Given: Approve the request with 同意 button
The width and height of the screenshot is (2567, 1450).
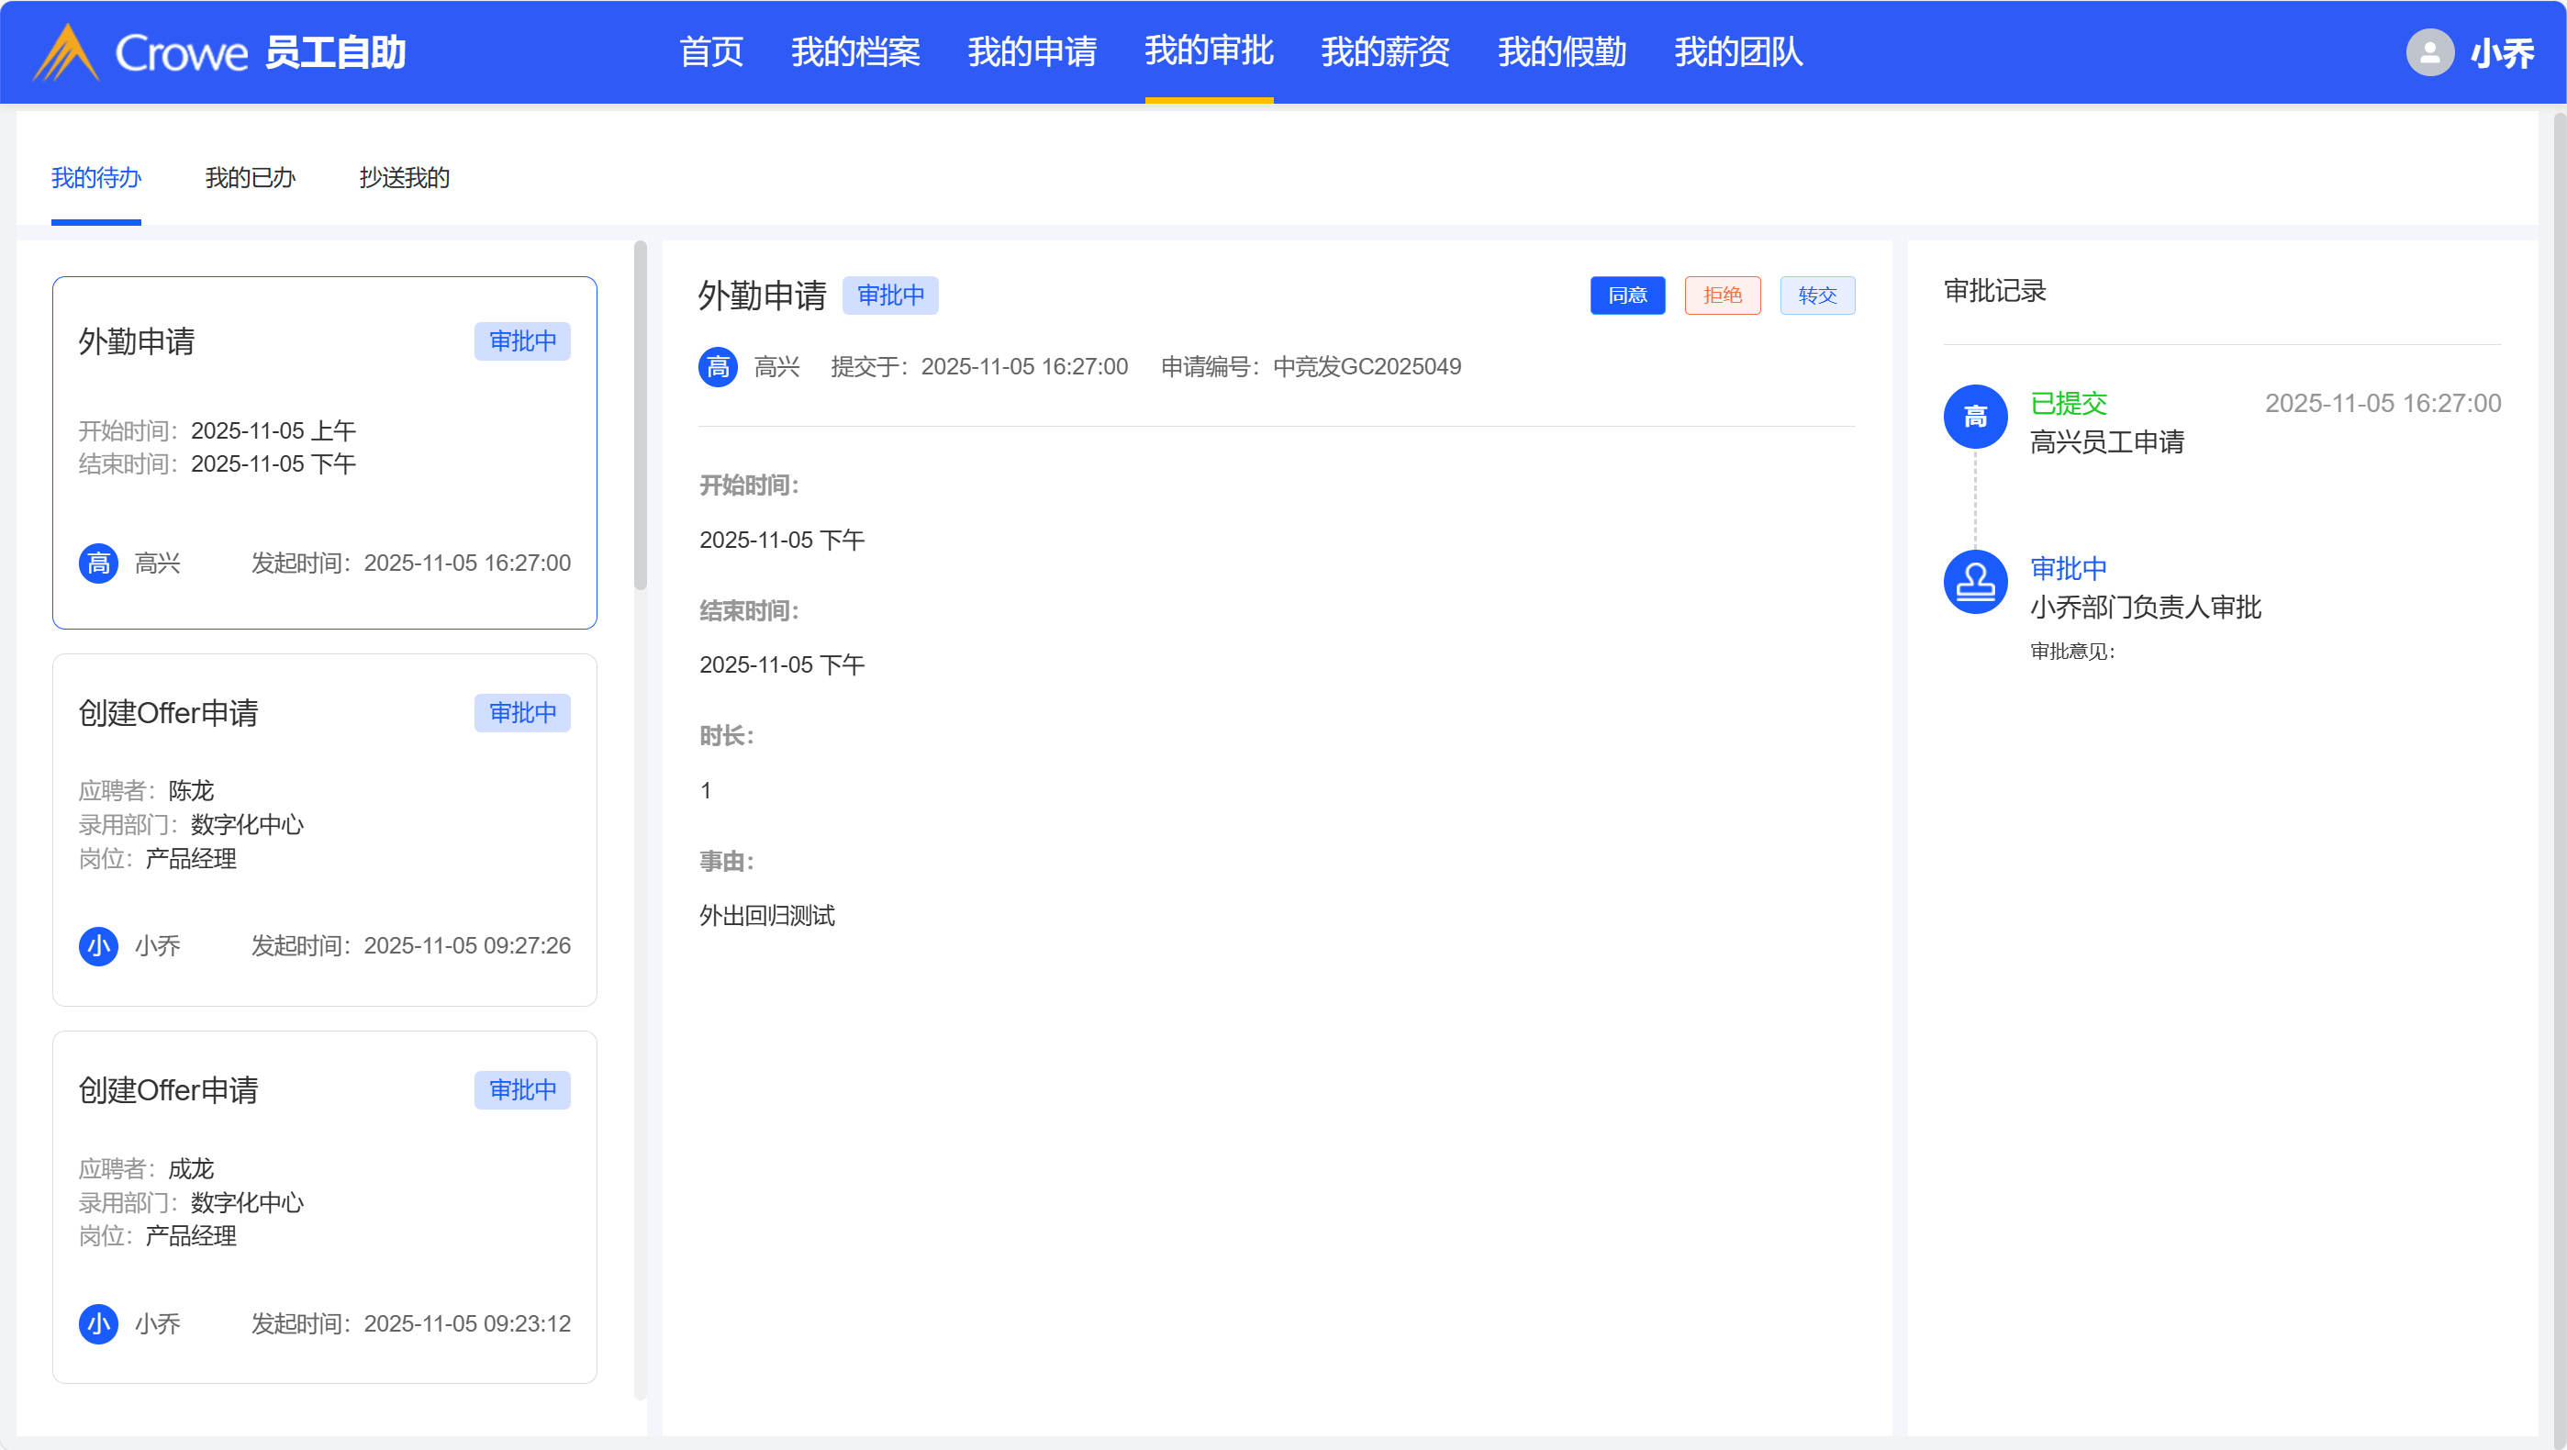Looking at the screenshot, I should click(x=1626, y=295).
